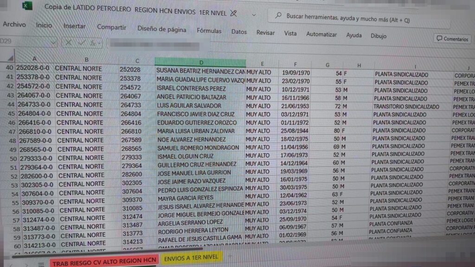The image size is (475, 267).
Task: Click the Comentarios button
Action: tap(452, 39)
